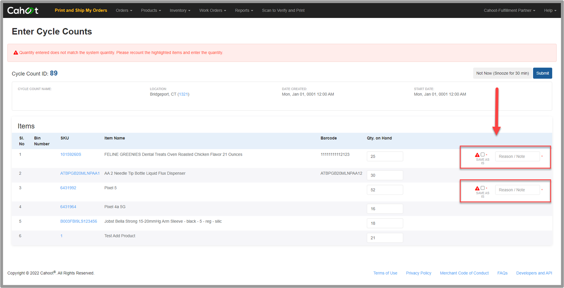Open the Reports dropdown

tap(244, 10)
